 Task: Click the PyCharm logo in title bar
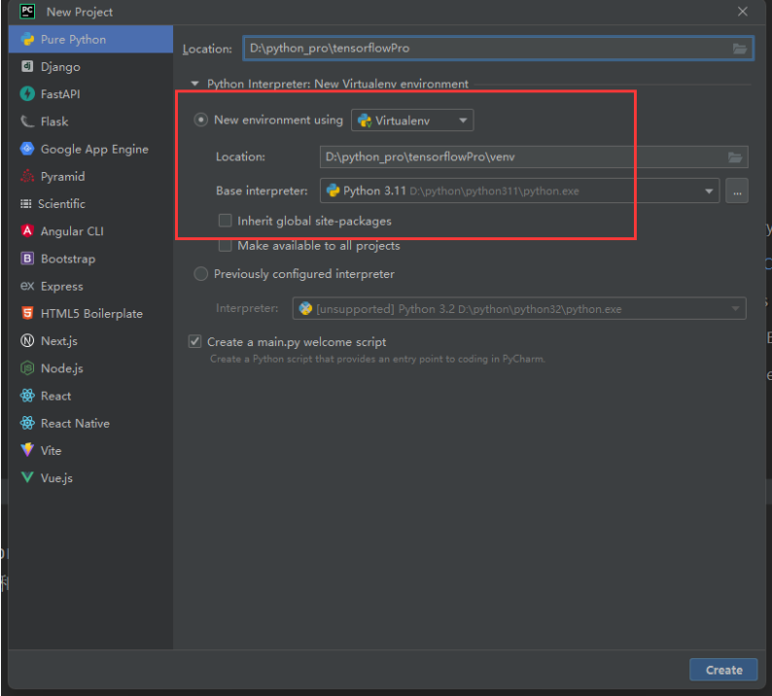coord(27,12)
